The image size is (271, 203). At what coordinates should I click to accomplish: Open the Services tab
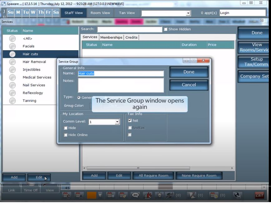point(90,37)
